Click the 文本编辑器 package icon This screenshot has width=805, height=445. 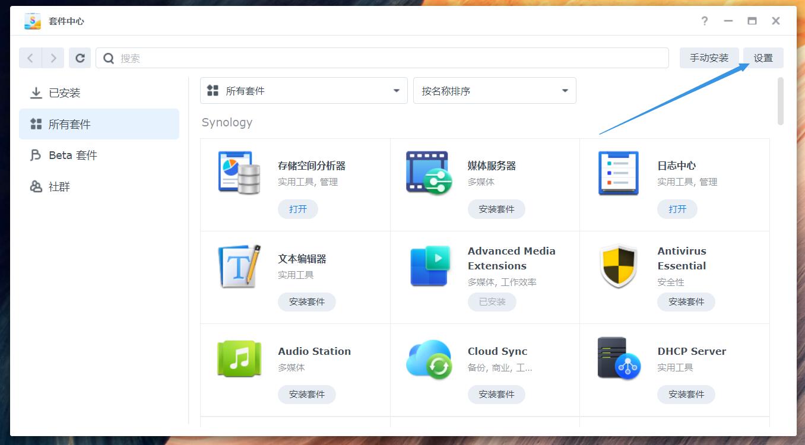[x=239, y=266]
